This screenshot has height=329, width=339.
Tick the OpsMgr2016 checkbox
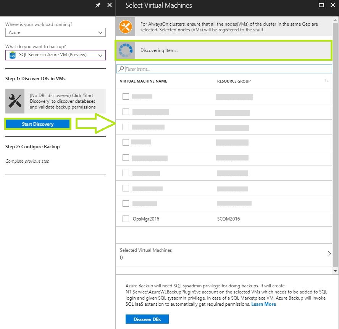tap(126, 219)
